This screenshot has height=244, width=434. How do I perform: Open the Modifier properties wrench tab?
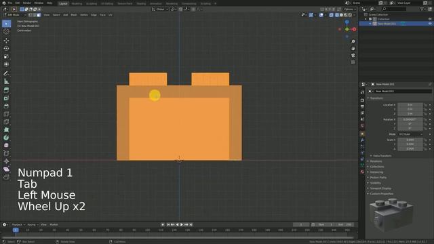coord(362,140)
